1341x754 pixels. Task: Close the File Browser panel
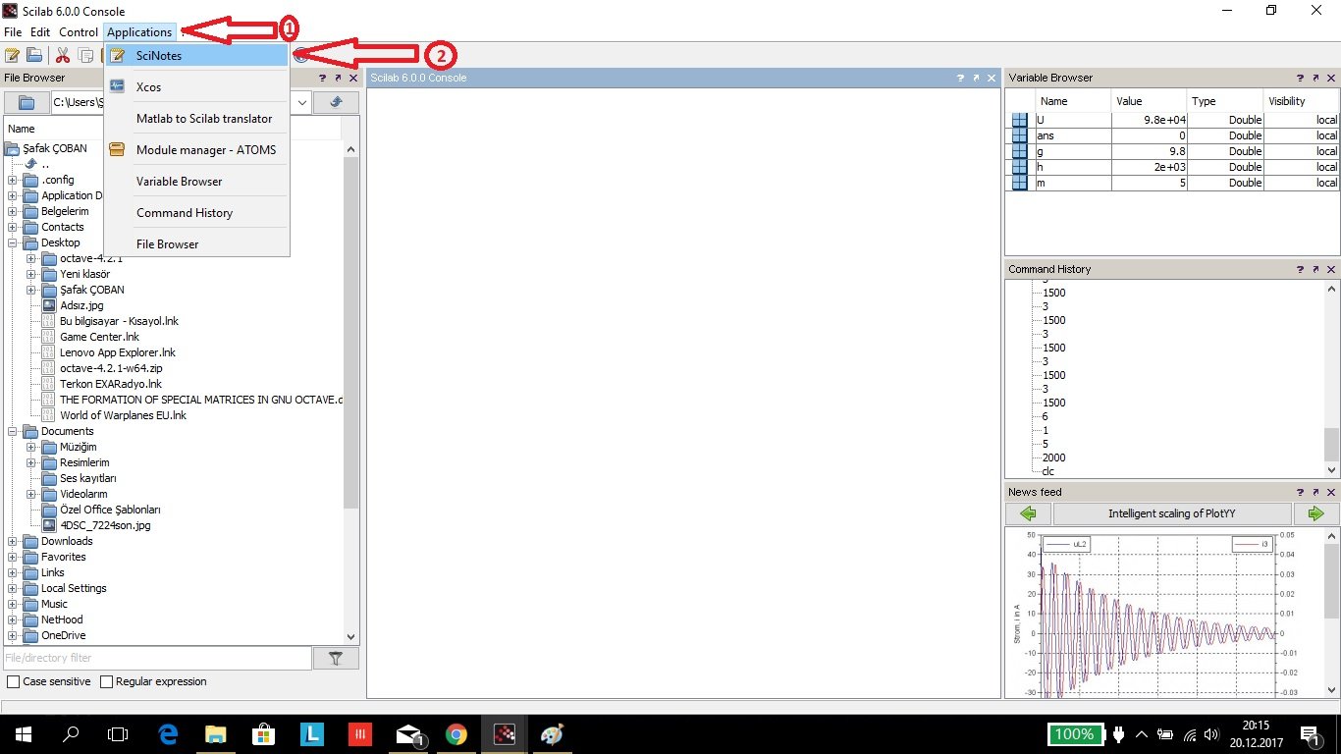[352, 78]
